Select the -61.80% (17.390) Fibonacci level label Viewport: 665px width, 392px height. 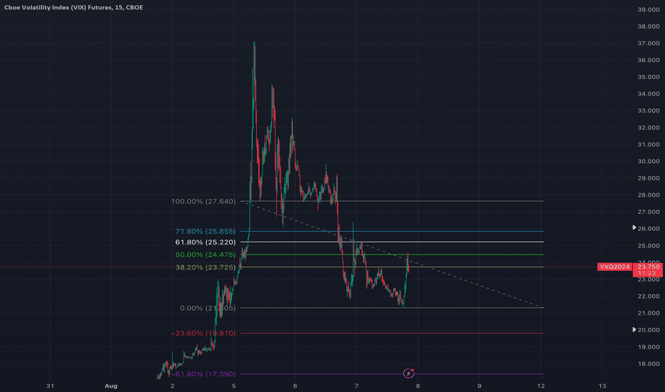[x=203, y=373]
